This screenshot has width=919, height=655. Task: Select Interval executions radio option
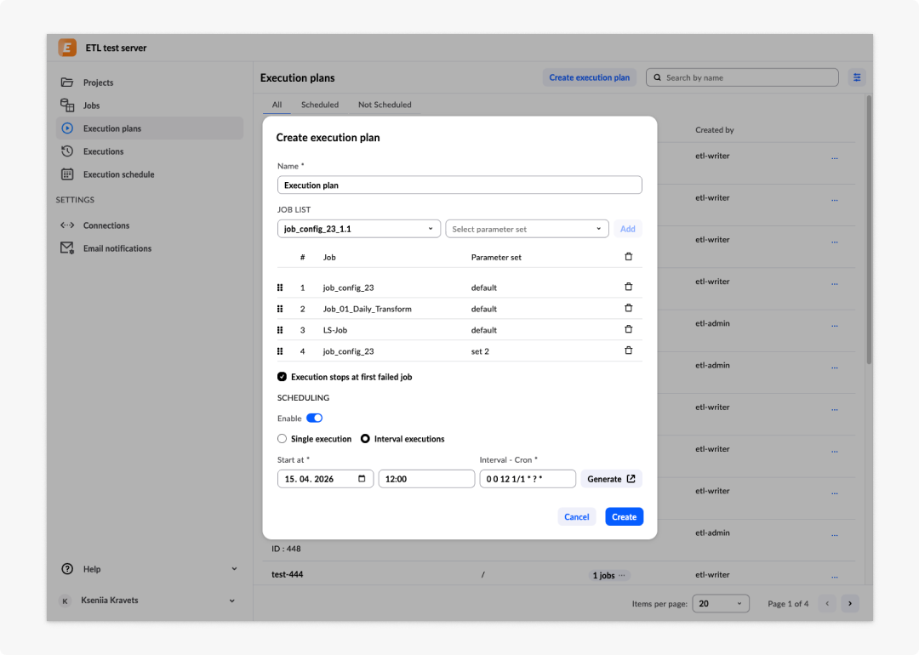365,439
